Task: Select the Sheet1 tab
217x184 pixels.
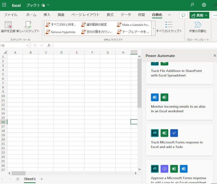Action: pos(30,179)
